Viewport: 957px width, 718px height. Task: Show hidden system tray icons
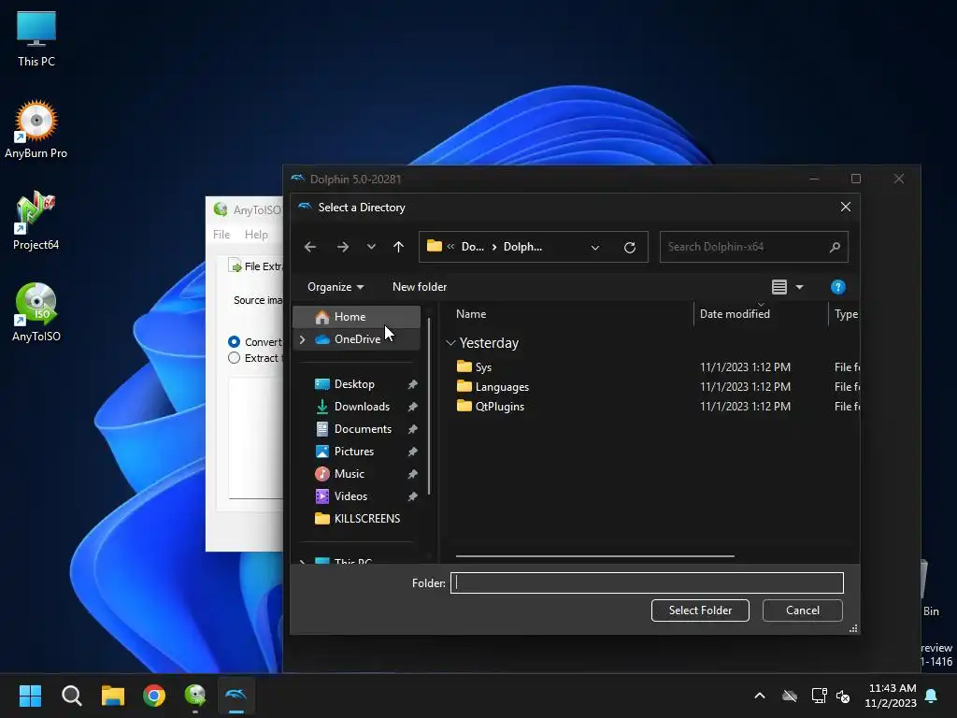(760, 696)
